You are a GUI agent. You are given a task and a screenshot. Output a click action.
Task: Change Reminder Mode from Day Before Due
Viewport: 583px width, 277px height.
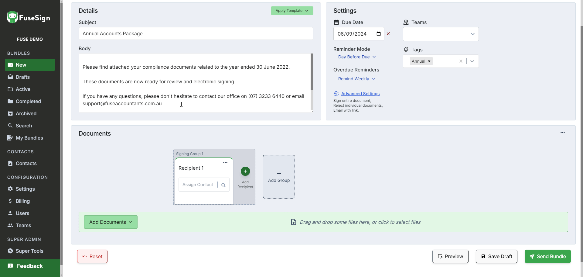pyautogui.click(x=357, y=57)
